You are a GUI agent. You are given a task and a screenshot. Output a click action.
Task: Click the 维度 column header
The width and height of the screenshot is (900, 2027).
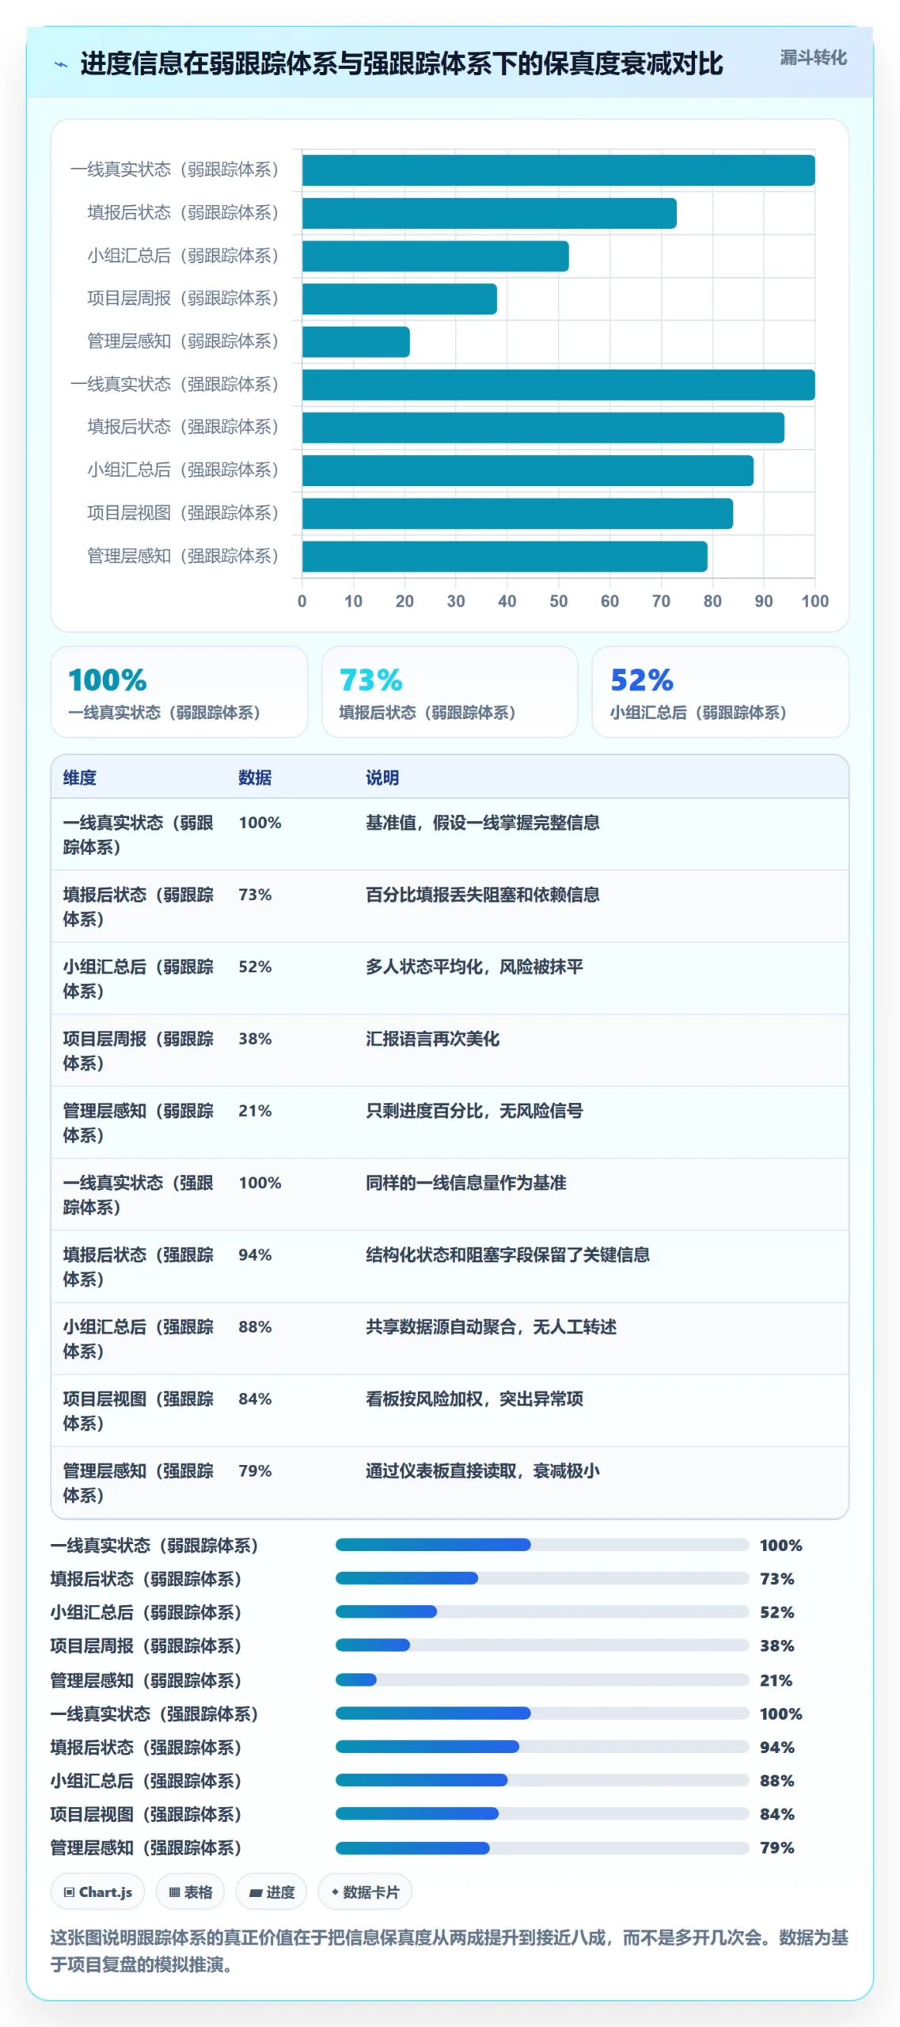80,778
